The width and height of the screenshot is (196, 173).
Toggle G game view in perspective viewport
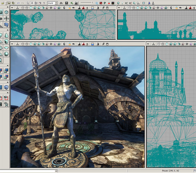pyautogui.click(x=64, y=44)
